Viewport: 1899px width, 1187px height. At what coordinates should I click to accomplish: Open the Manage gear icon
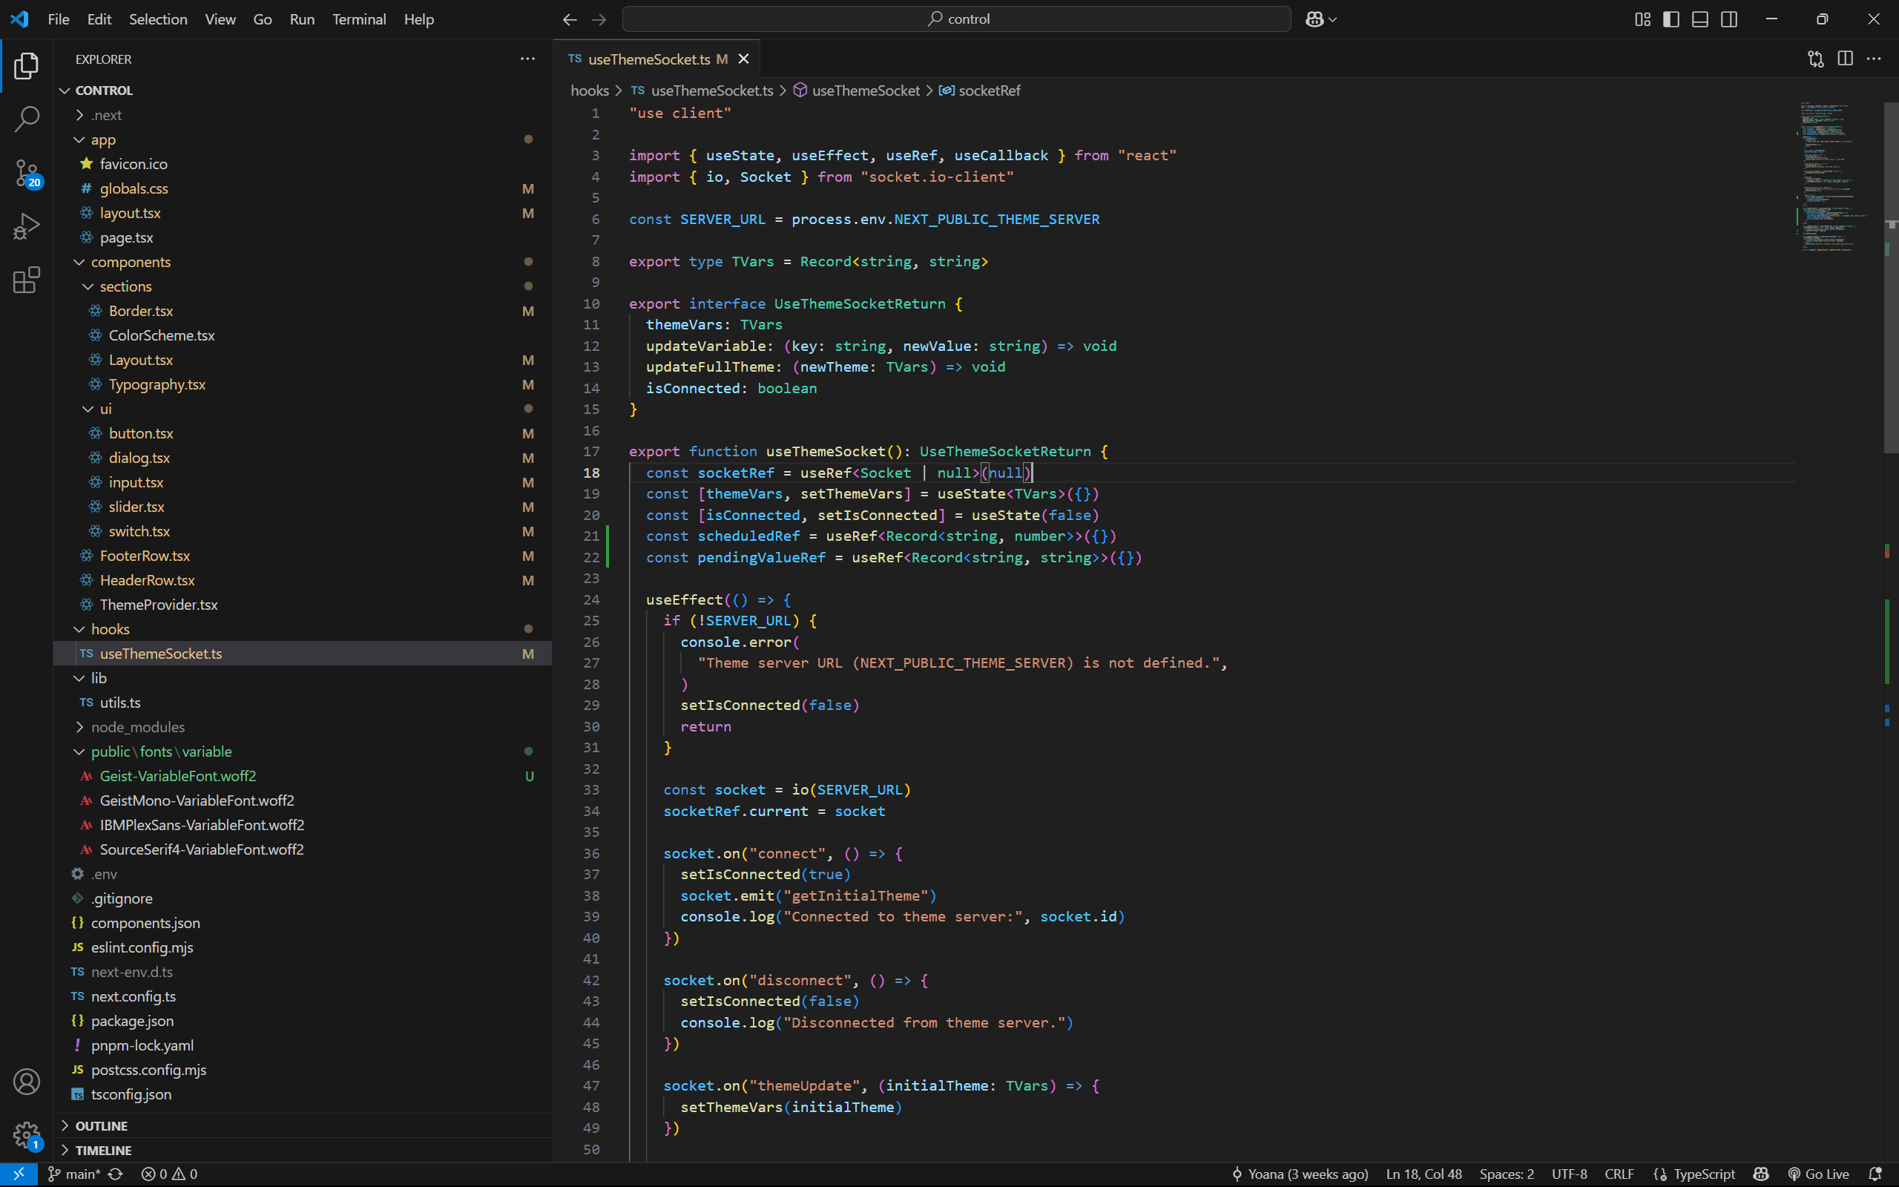point(26,1135)
